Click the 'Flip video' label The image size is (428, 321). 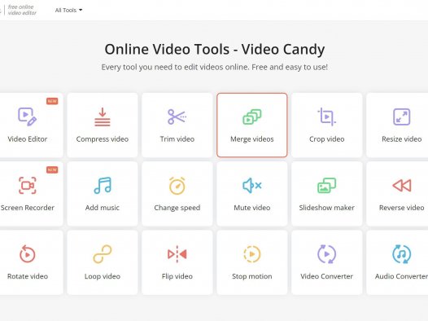[x=177, y=276]
